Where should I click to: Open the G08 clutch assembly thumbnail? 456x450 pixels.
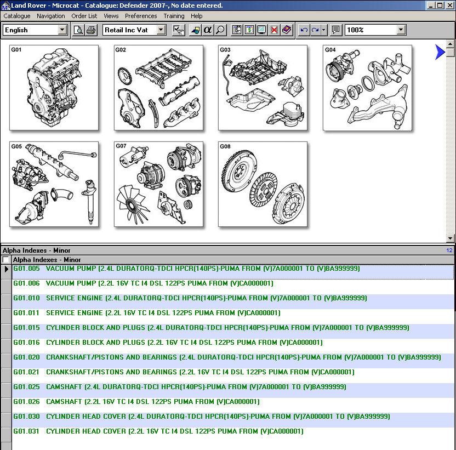pos(263,184)
